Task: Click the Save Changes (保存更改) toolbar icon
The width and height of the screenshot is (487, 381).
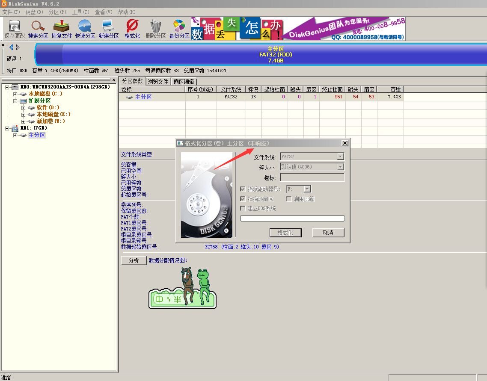Action: [15, 29]
